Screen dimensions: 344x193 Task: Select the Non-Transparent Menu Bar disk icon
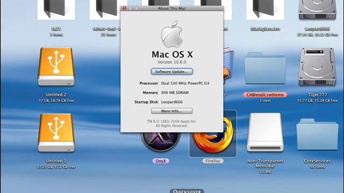(x=265, y=132)
